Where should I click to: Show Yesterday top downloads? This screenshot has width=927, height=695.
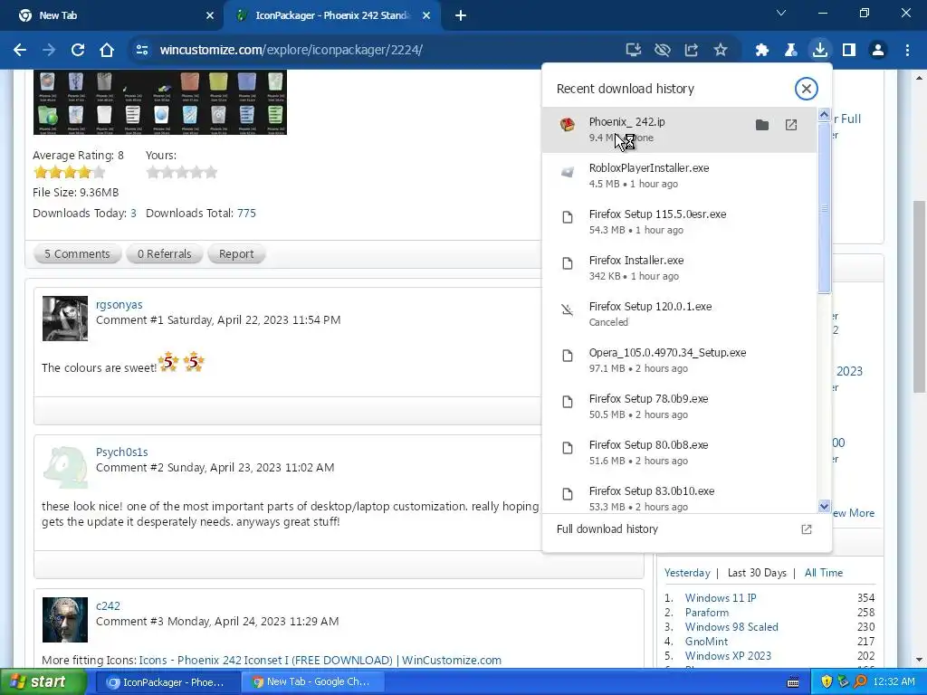click(x=687, y=573)
